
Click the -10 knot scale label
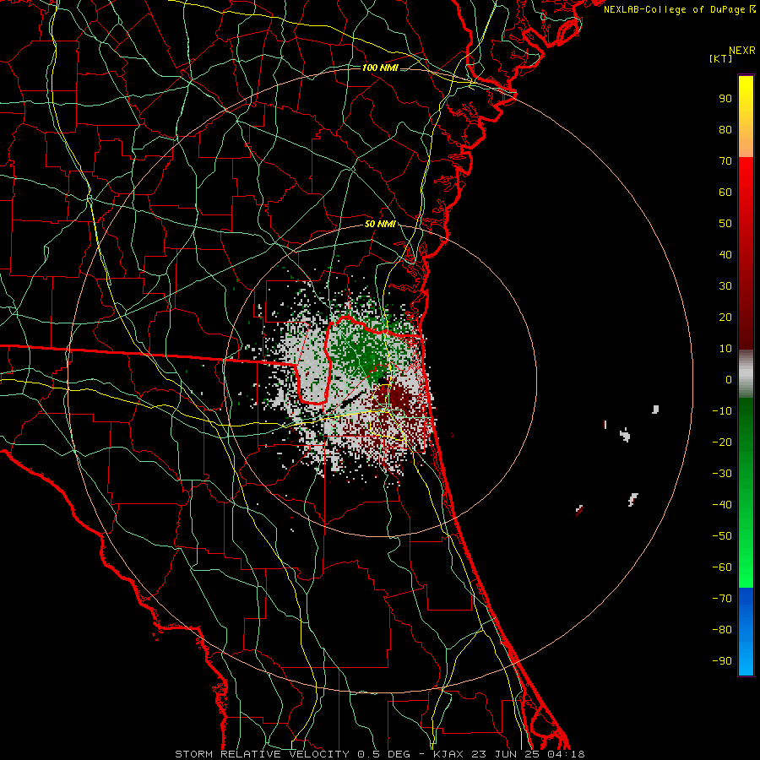click(722, 411)
